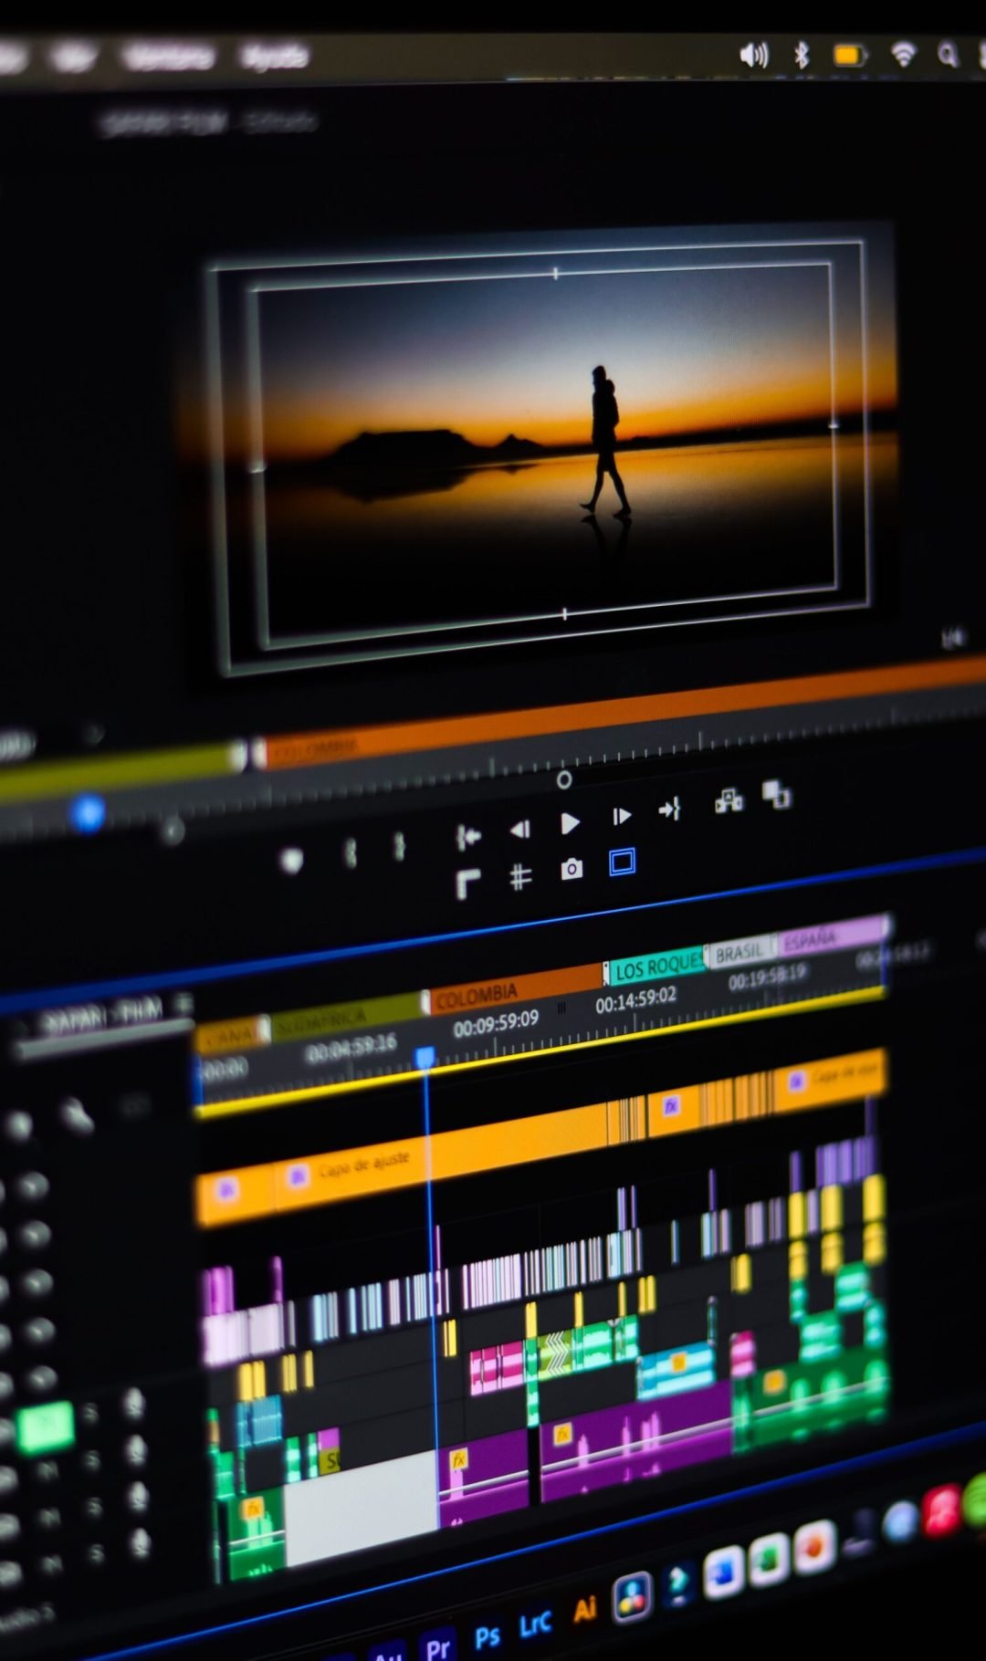This screenshot has height=1661, width=986.
Task: Click the Play button in the Program monitor
Action: 570,823
